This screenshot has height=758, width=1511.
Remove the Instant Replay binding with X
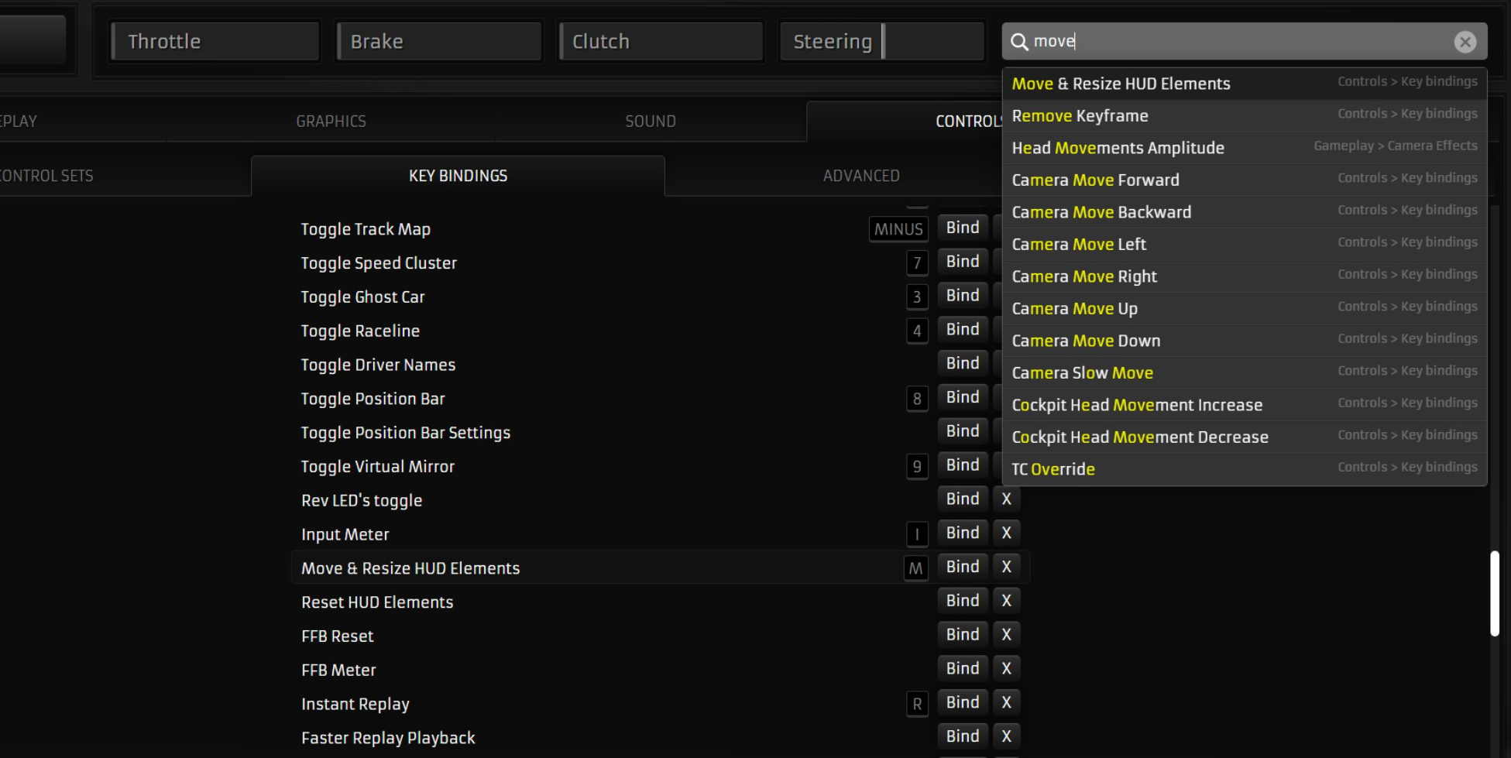[1006, 702]
